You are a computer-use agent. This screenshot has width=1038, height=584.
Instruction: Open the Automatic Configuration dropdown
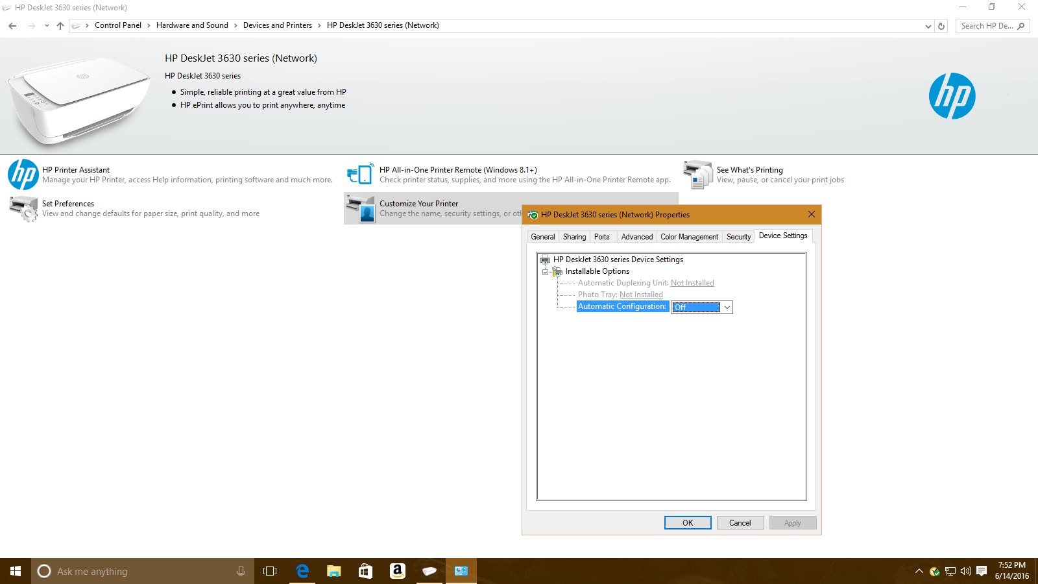pyautogui.click(x=727, y=308)
